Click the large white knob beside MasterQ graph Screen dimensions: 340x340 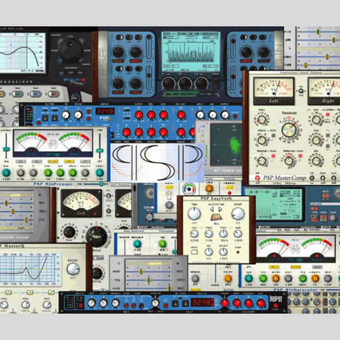point(73,269)
